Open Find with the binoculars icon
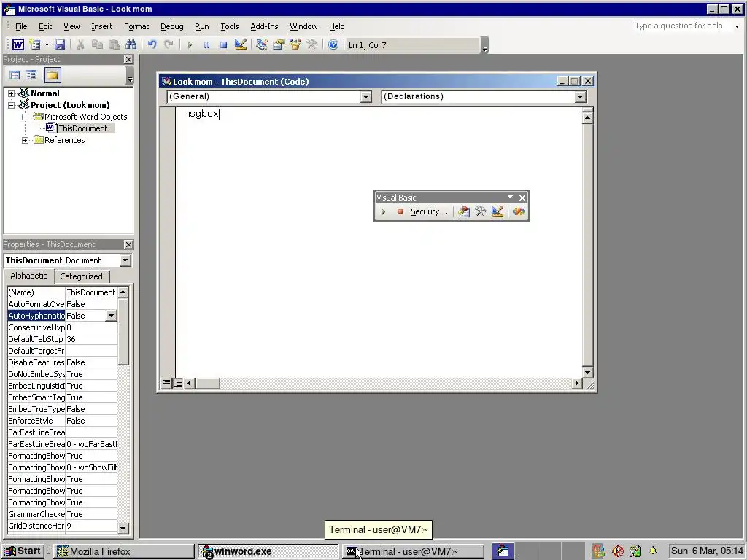 pyautogui.click(x=131, y=44)
